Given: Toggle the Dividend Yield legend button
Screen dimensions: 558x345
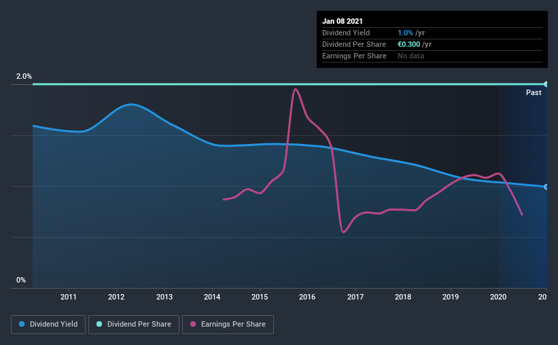Looking at the screenshot, I should pos(48,325).
